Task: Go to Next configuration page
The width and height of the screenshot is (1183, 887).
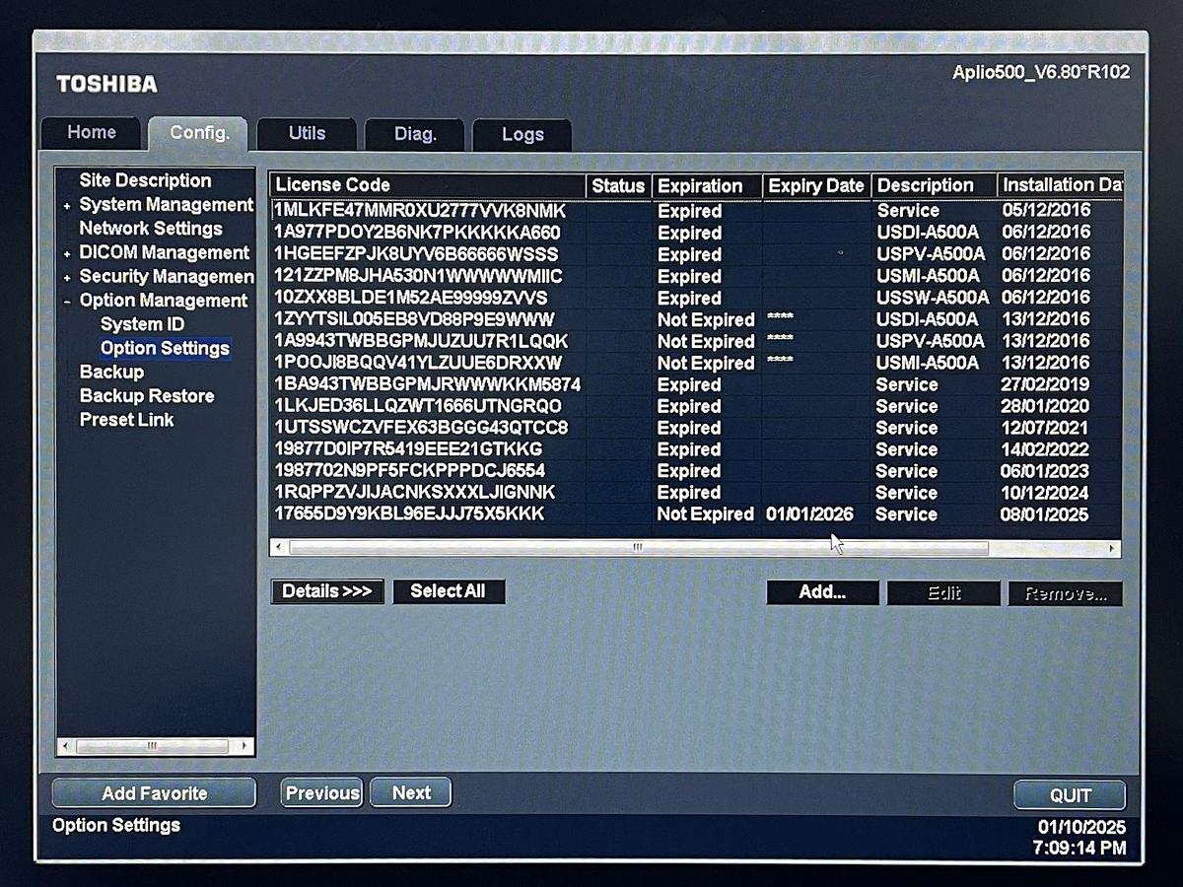Action: coord(411,793)
